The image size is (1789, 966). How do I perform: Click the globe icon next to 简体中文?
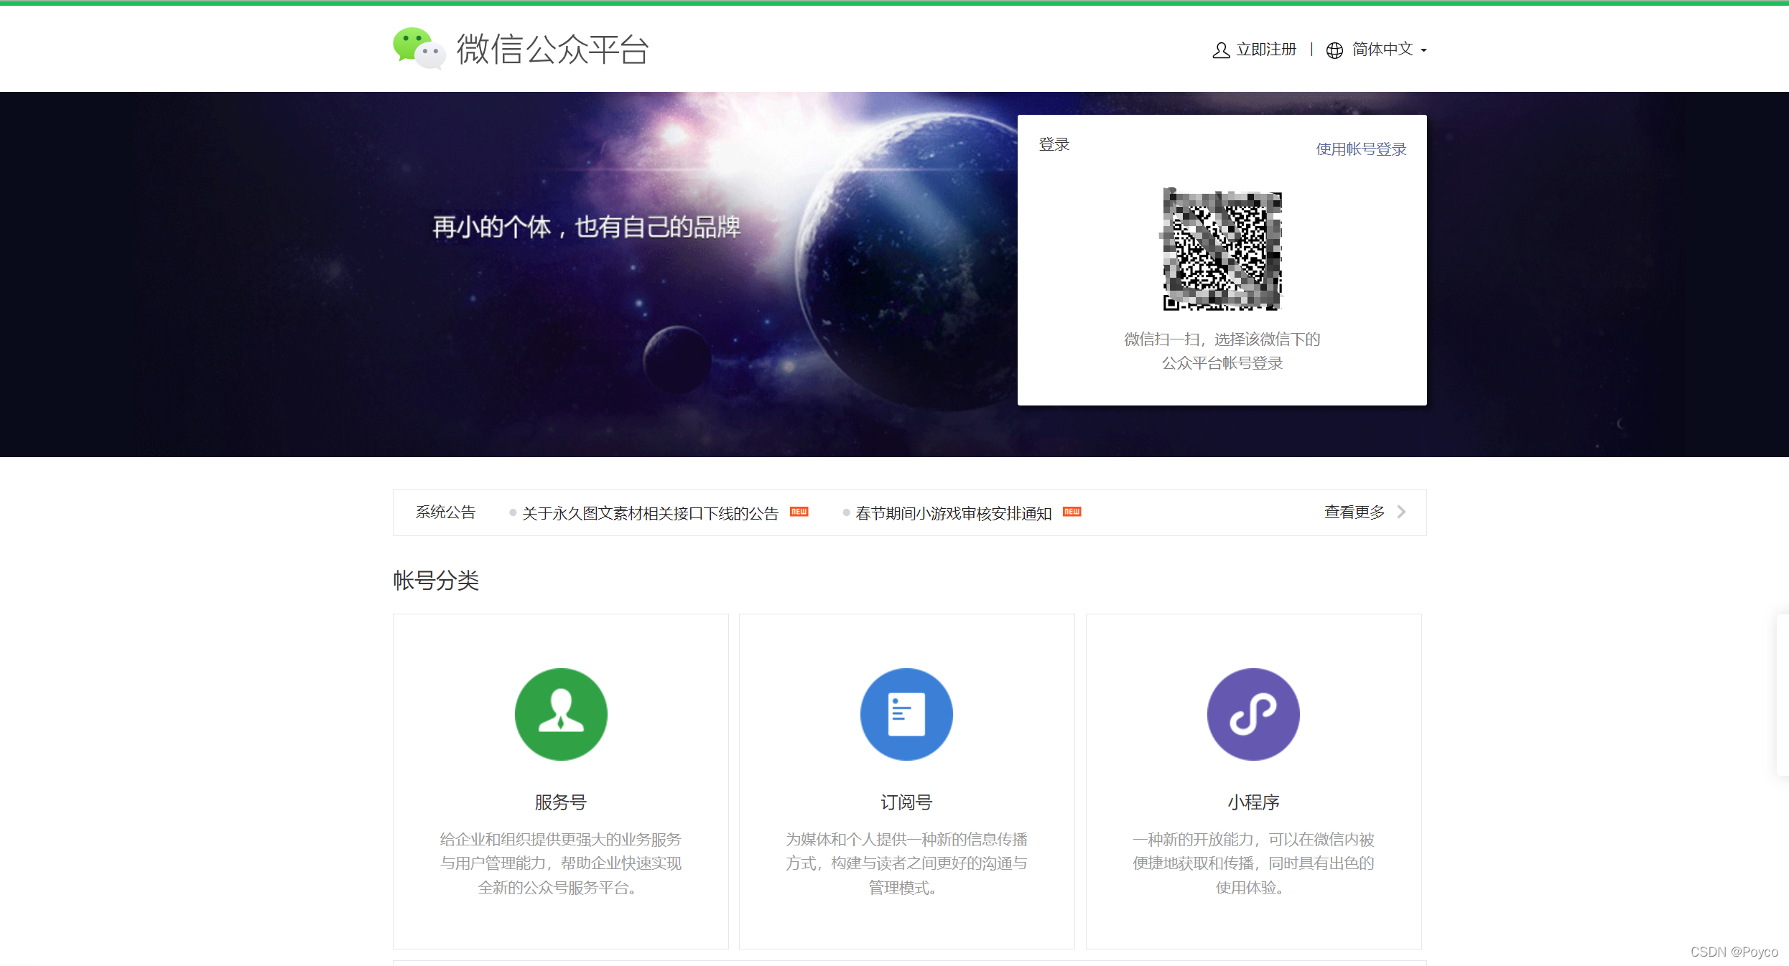(1334, 49)
